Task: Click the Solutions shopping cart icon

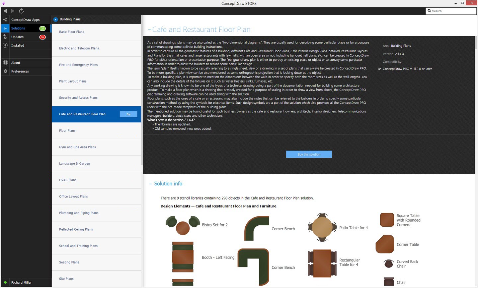Action: [x=5, y=29]
